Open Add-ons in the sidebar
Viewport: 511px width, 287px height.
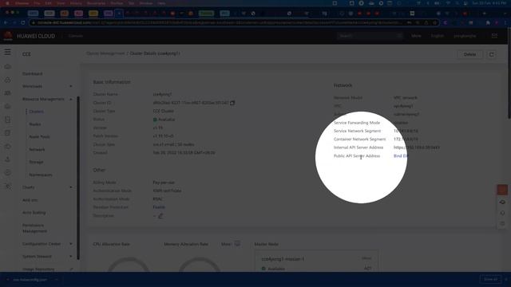pos(30,200)
